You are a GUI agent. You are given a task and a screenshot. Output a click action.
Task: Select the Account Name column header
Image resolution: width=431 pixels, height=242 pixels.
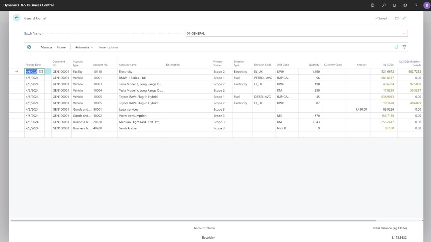(x=128, y=65)
